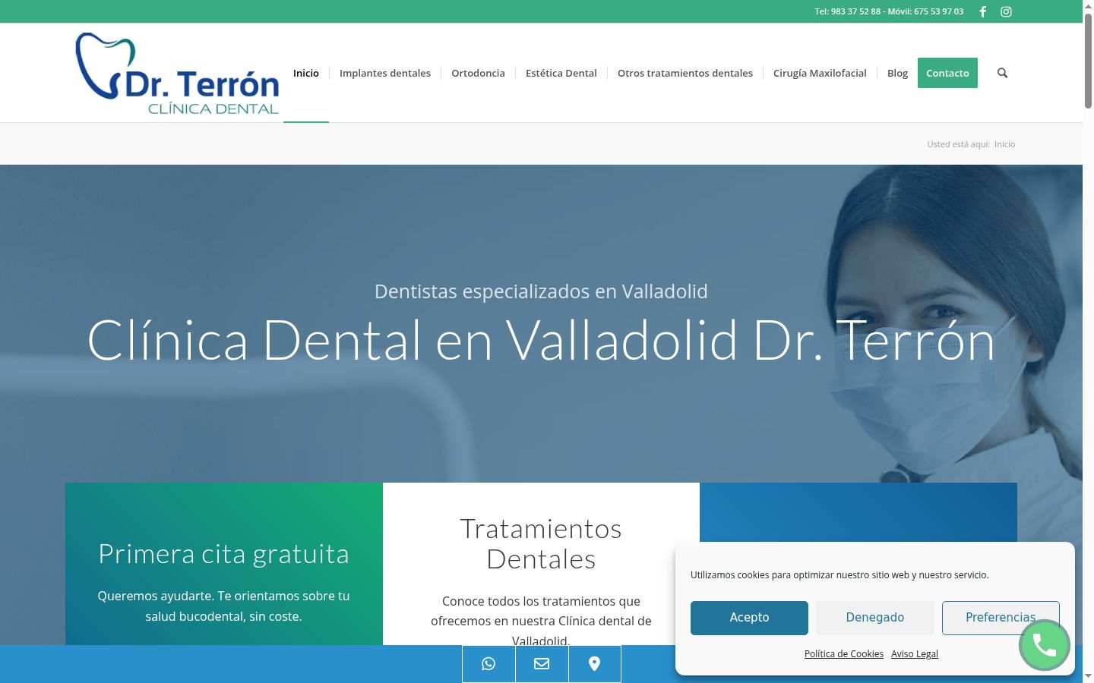Reject cookies with the Denegado button
Image resolution: width=1094 pixels, height=683 pixels.
pos(875,618)
